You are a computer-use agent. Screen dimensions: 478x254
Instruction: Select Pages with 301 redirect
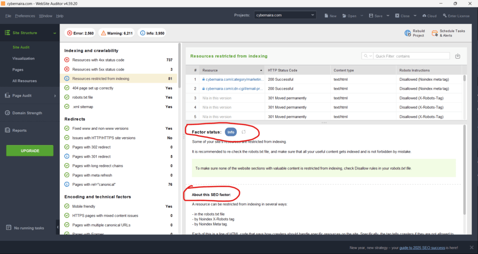[x=118, y=156]
